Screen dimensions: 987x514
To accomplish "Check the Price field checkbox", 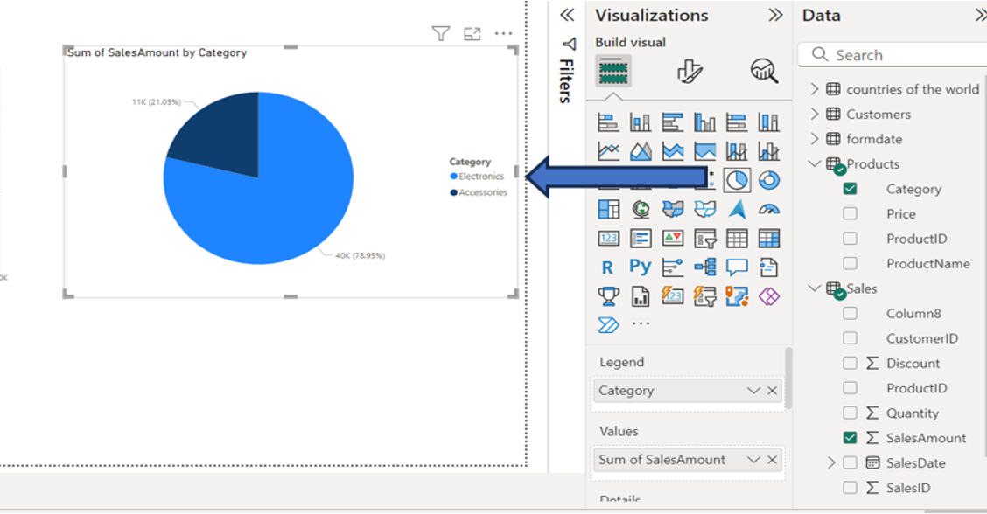I will 848,213.
